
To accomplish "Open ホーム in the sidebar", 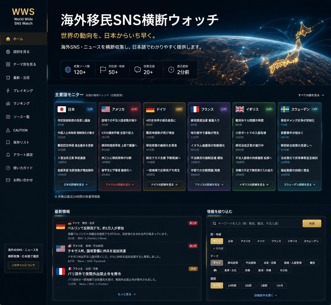I will tap(24, 39).
